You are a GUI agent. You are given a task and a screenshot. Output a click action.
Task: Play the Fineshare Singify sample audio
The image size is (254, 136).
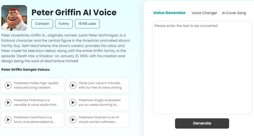73,102
